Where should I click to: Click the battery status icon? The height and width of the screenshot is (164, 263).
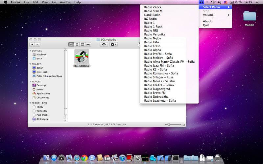coord(232,2)
